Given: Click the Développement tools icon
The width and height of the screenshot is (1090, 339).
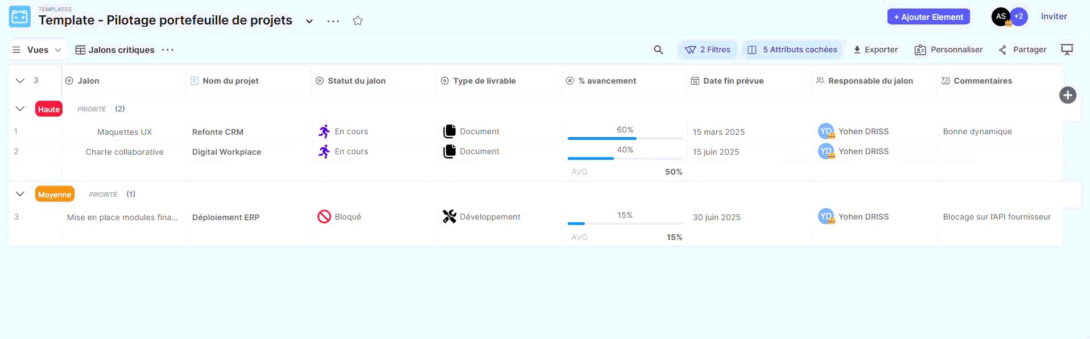Looking at the screenshot, I should [x=449, y=217].
